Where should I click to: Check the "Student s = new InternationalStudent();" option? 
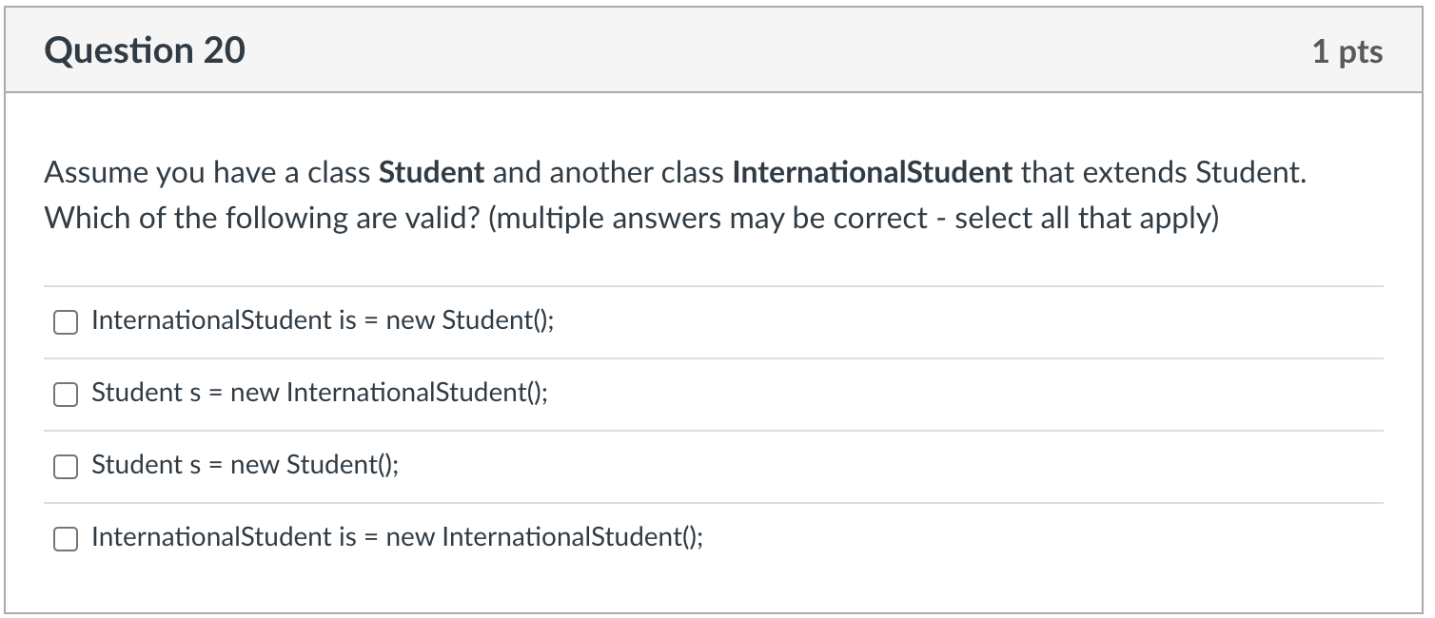click(65, 395)
